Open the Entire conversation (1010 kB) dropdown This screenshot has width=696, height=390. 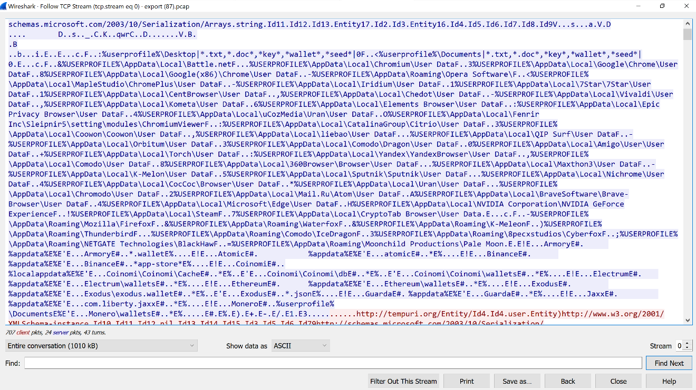click(101, 346)
